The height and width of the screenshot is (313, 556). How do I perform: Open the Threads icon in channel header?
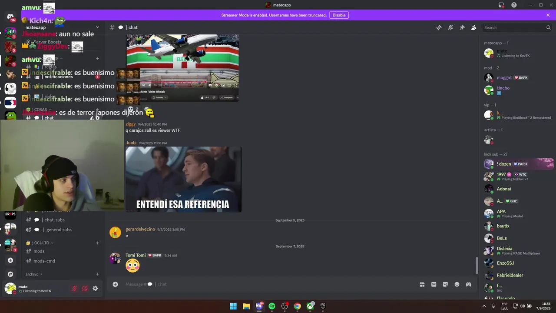[x=439, y=27]
